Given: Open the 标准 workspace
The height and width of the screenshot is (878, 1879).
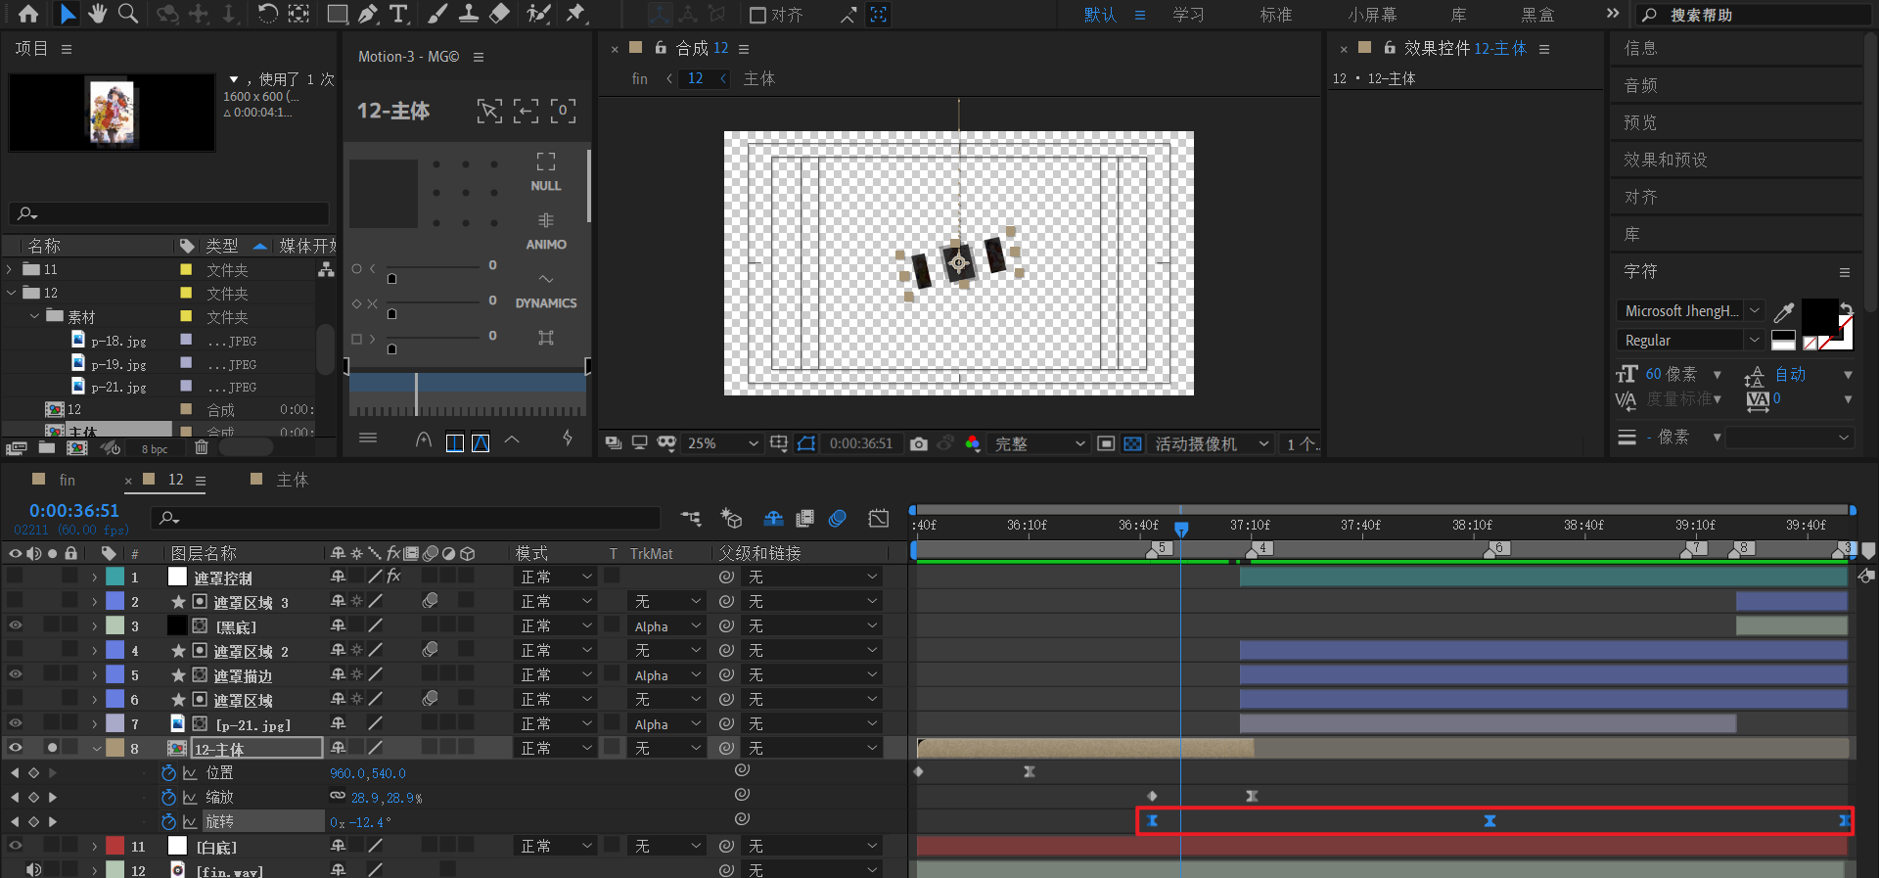Looking at the screenshot, I should click(1275, 15).
